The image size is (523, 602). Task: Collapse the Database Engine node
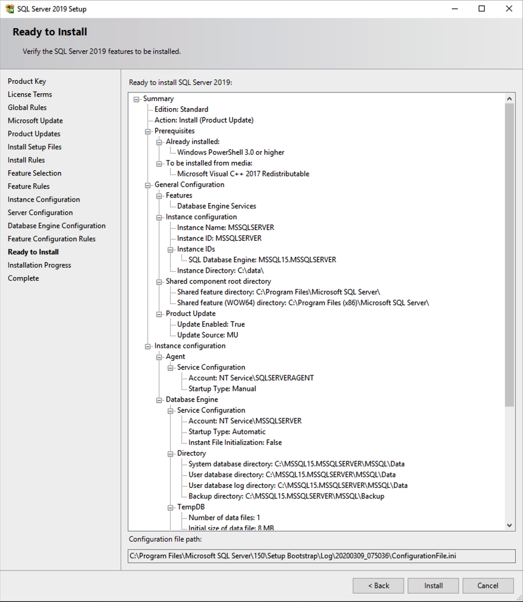159,400
